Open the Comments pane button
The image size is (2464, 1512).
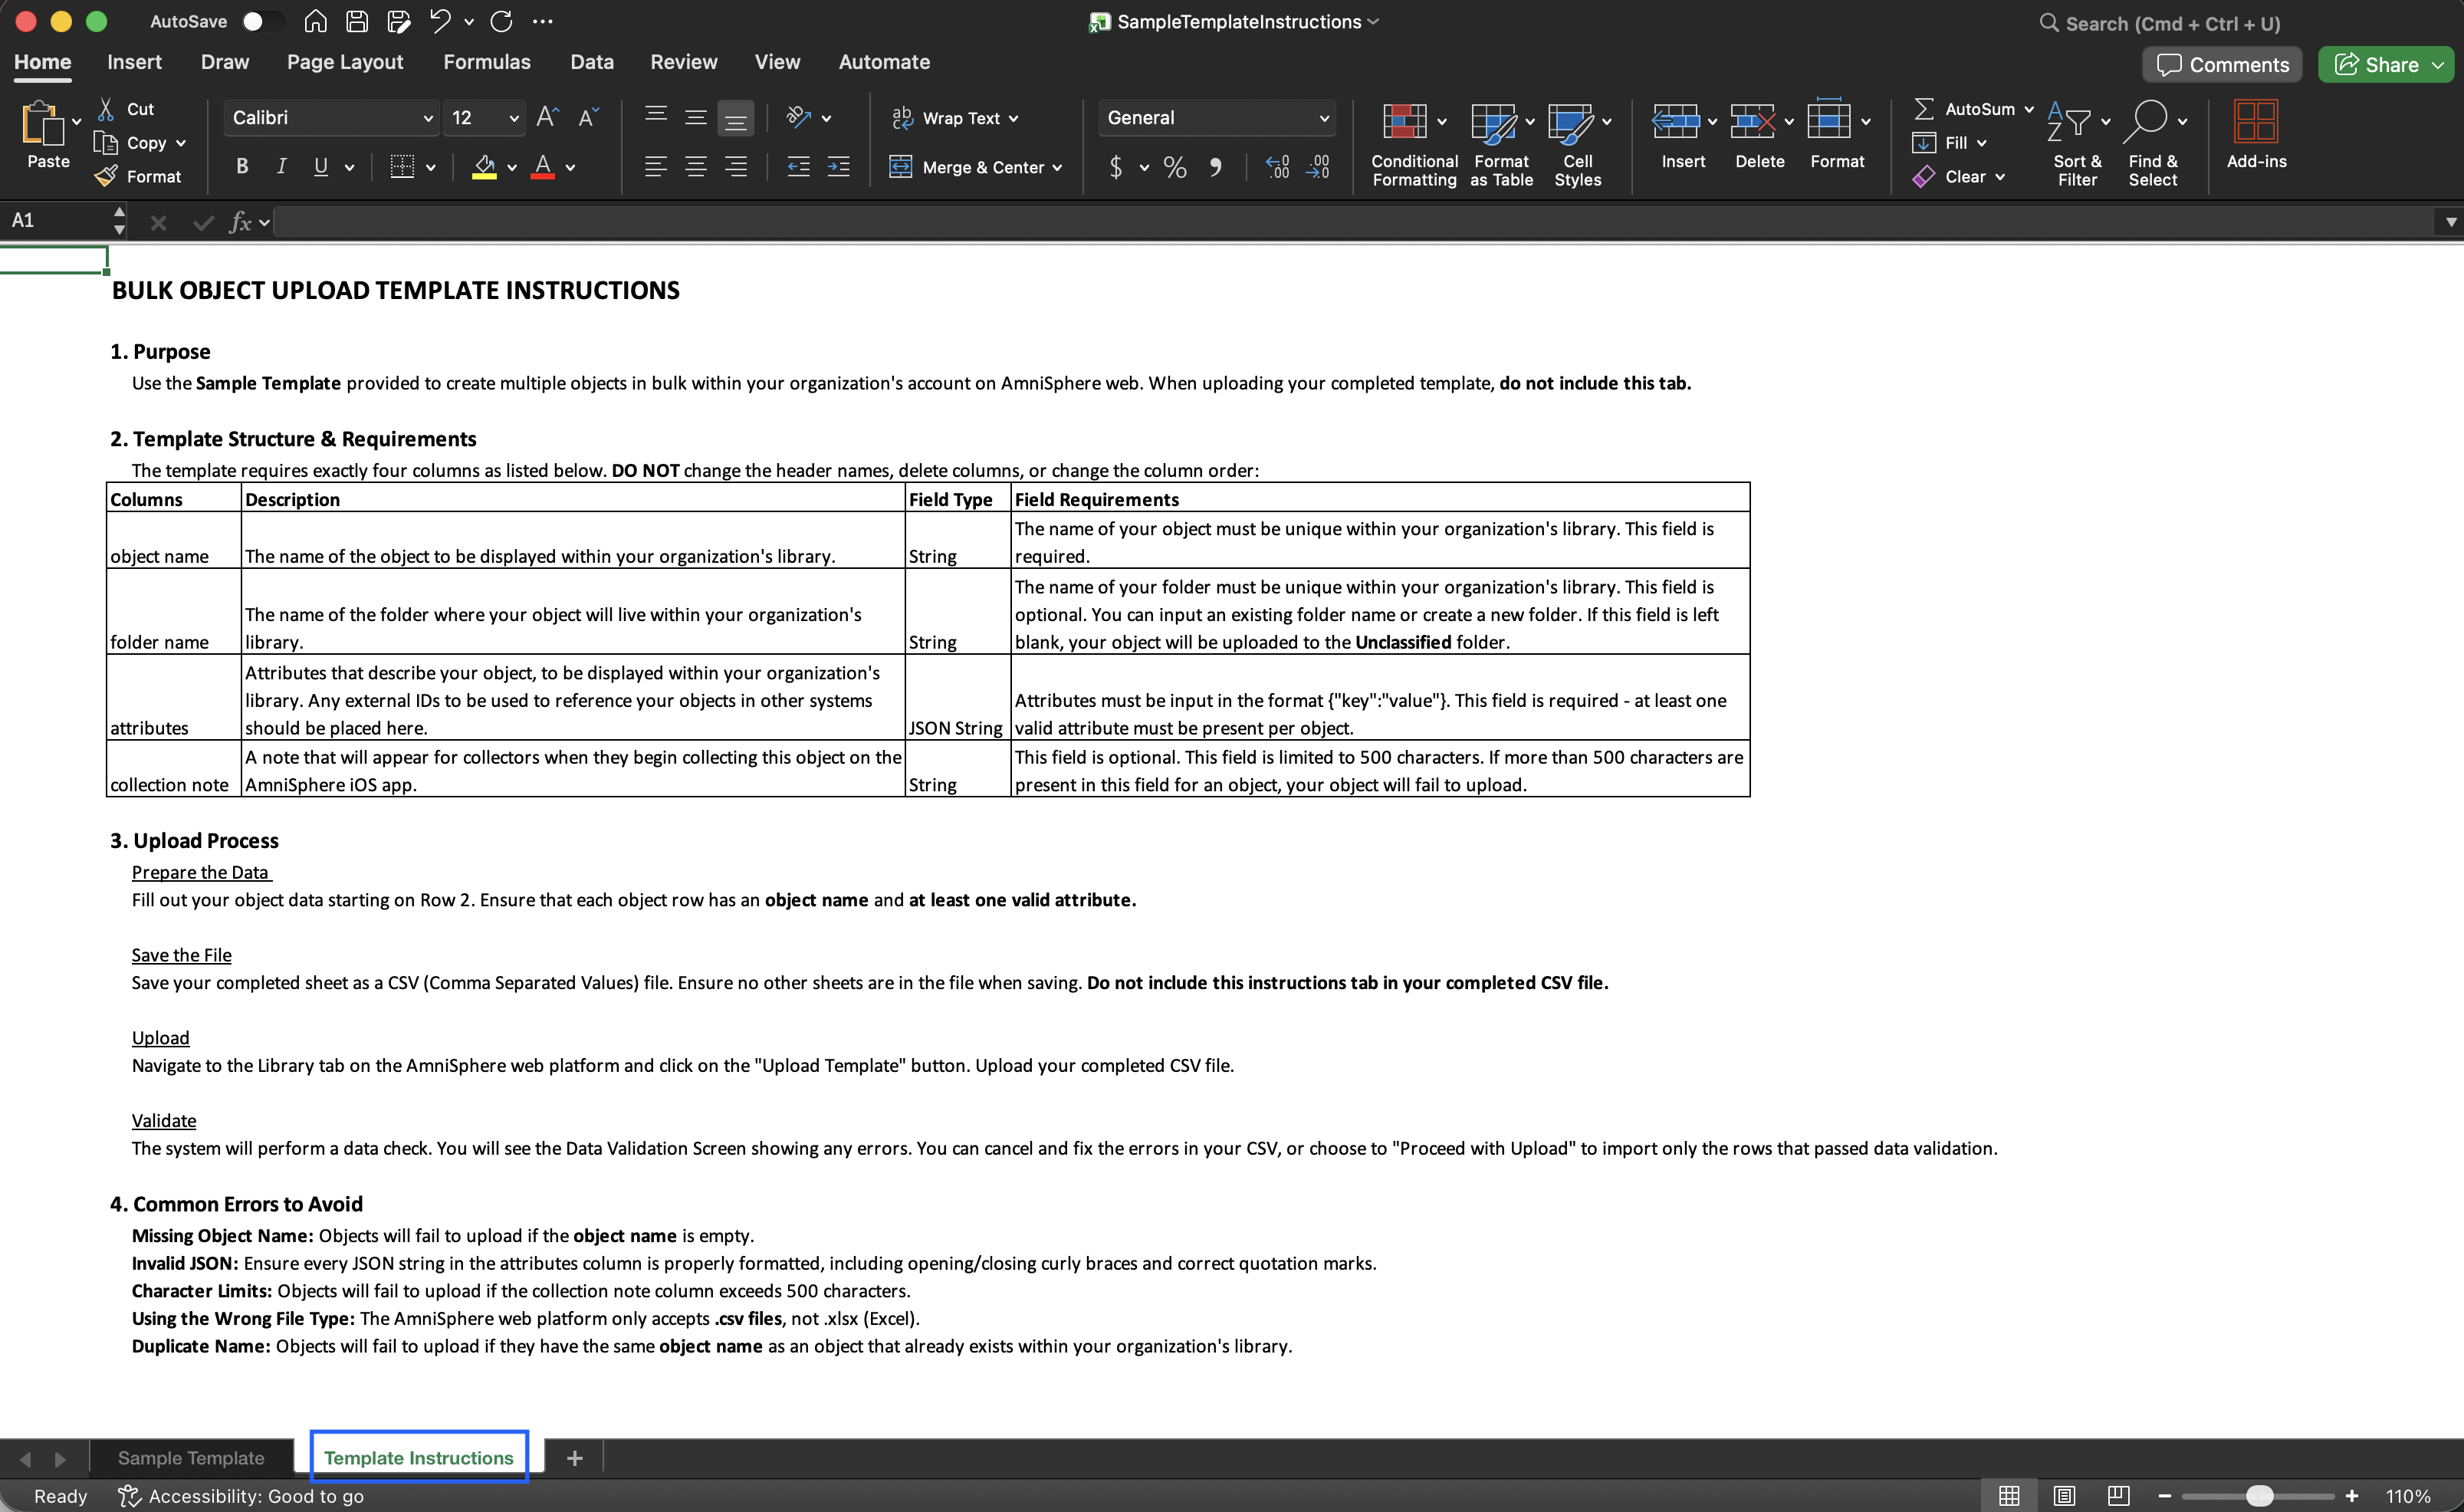[x=2222, y=65]
